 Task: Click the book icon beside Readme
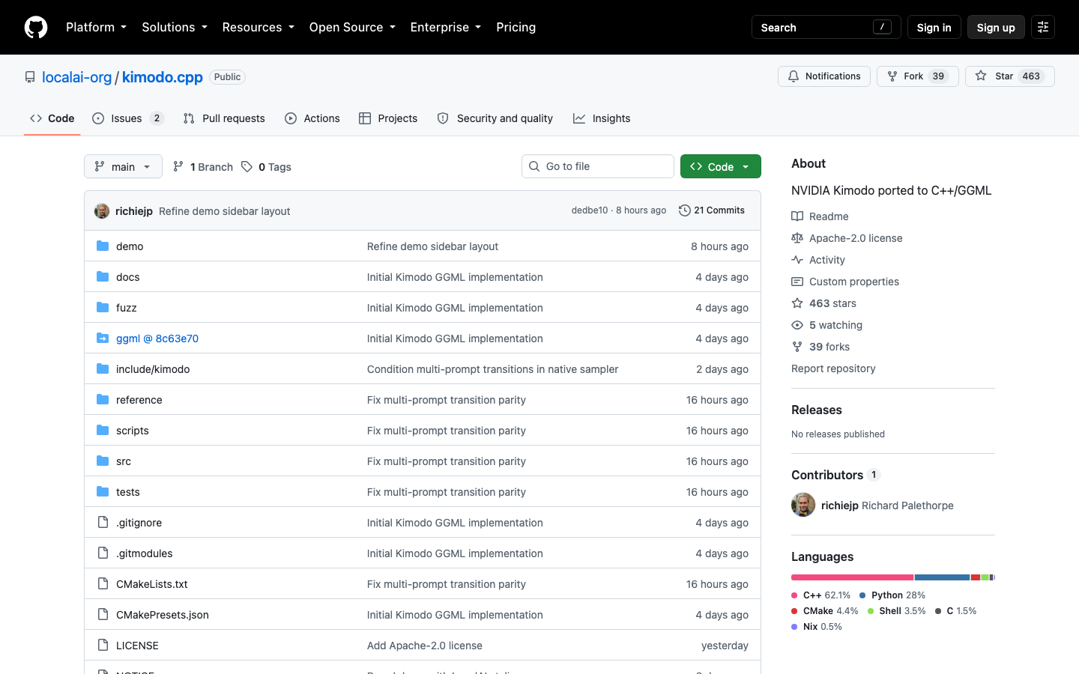click(797, 216)
